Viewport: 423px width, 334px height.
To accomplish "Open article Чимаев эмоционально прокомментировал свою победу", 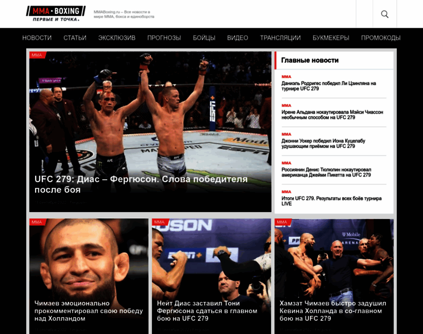I will (88, 311).
